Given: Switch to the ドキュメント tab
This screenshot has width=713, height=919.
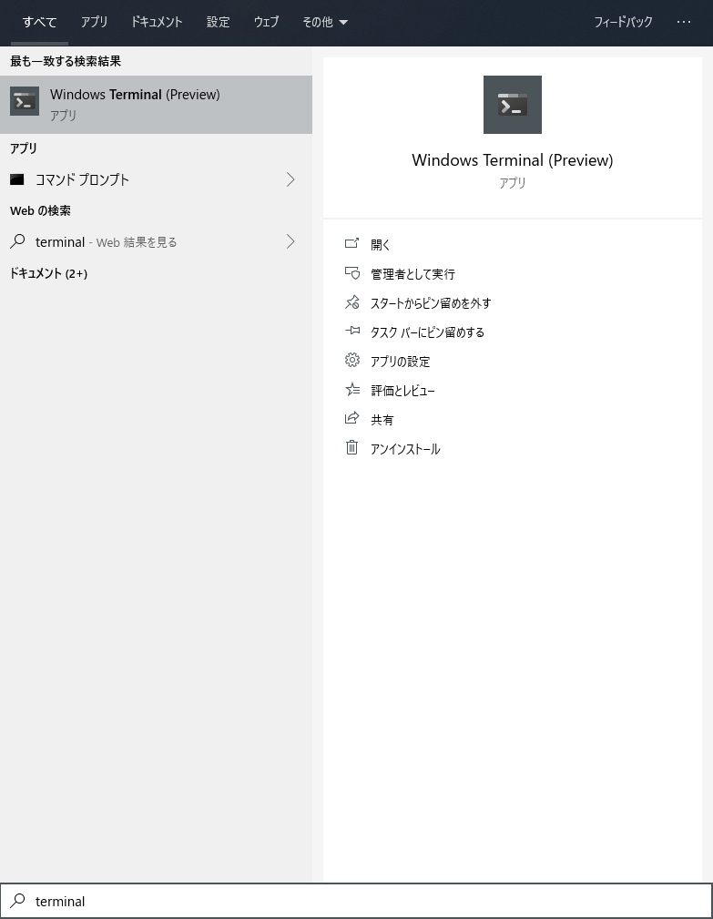Looking at the screenshot, I should point(157,22).
